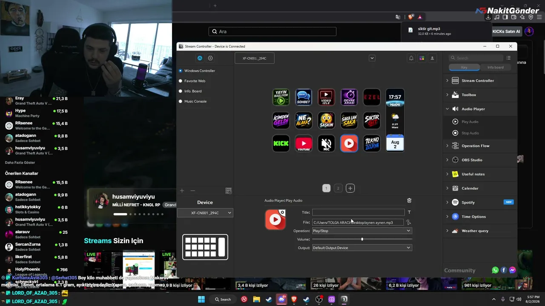Go to key page 2
Image resolution: width=545 pixels, height=306 pixels.
(338, 188)
